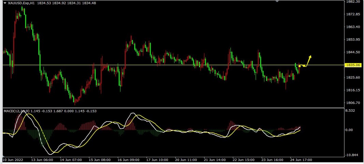Click the 1806.70 price scale value

tap(353, 103)
